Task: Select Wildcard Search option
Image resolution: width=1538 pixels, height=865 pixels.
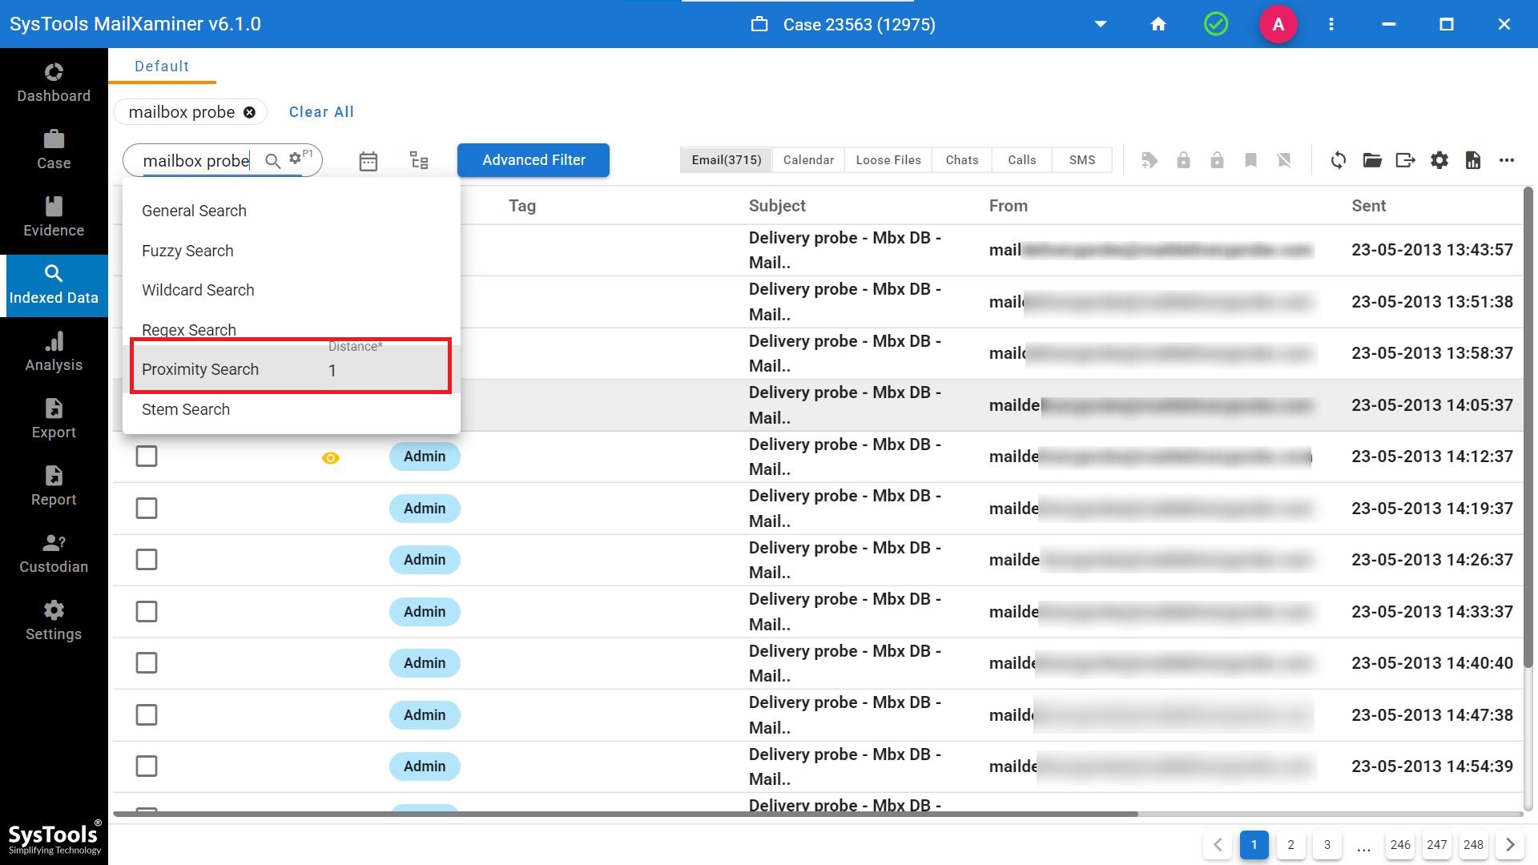Action: coord(292,290)
